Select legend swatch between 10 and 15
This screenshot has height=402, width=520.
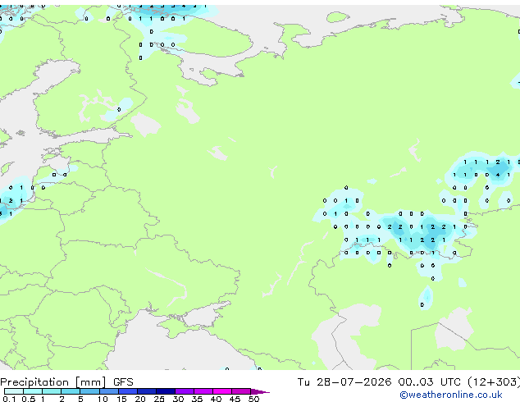(x=109, y=391)
